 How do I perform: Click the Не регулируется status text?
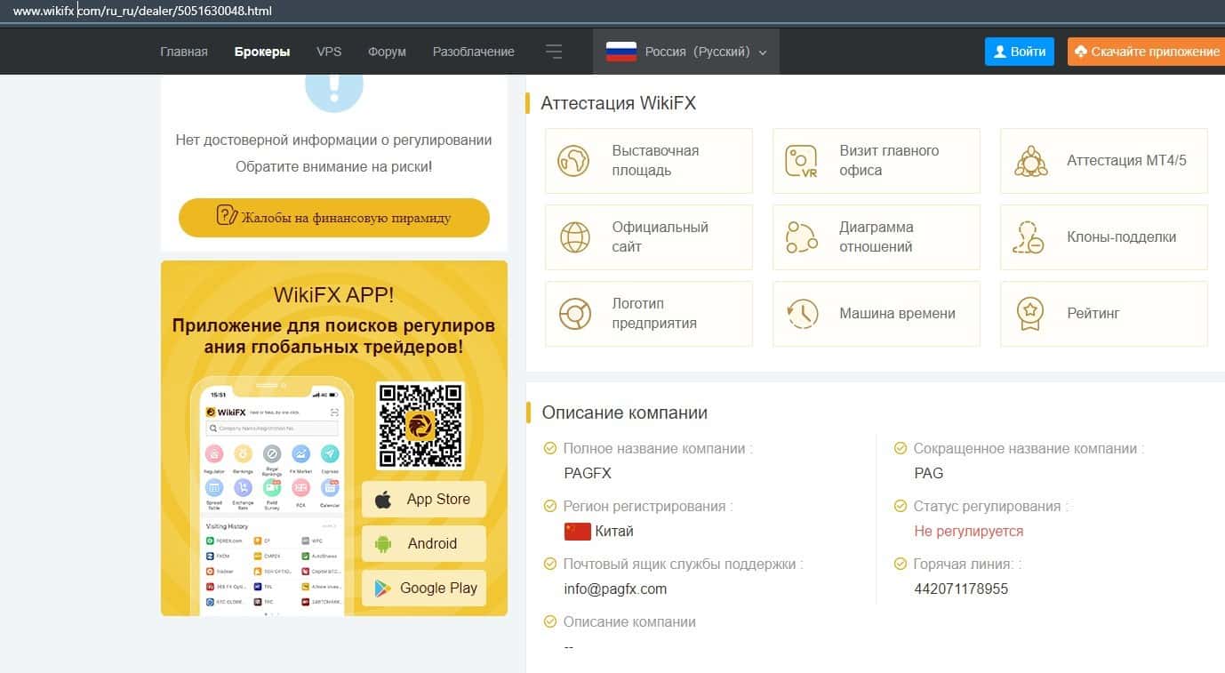click(969, 532)
